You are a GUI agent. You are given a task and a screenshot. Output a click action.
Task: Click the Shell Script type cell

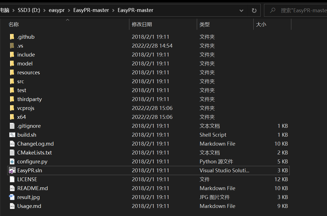[x=213, y=135]
